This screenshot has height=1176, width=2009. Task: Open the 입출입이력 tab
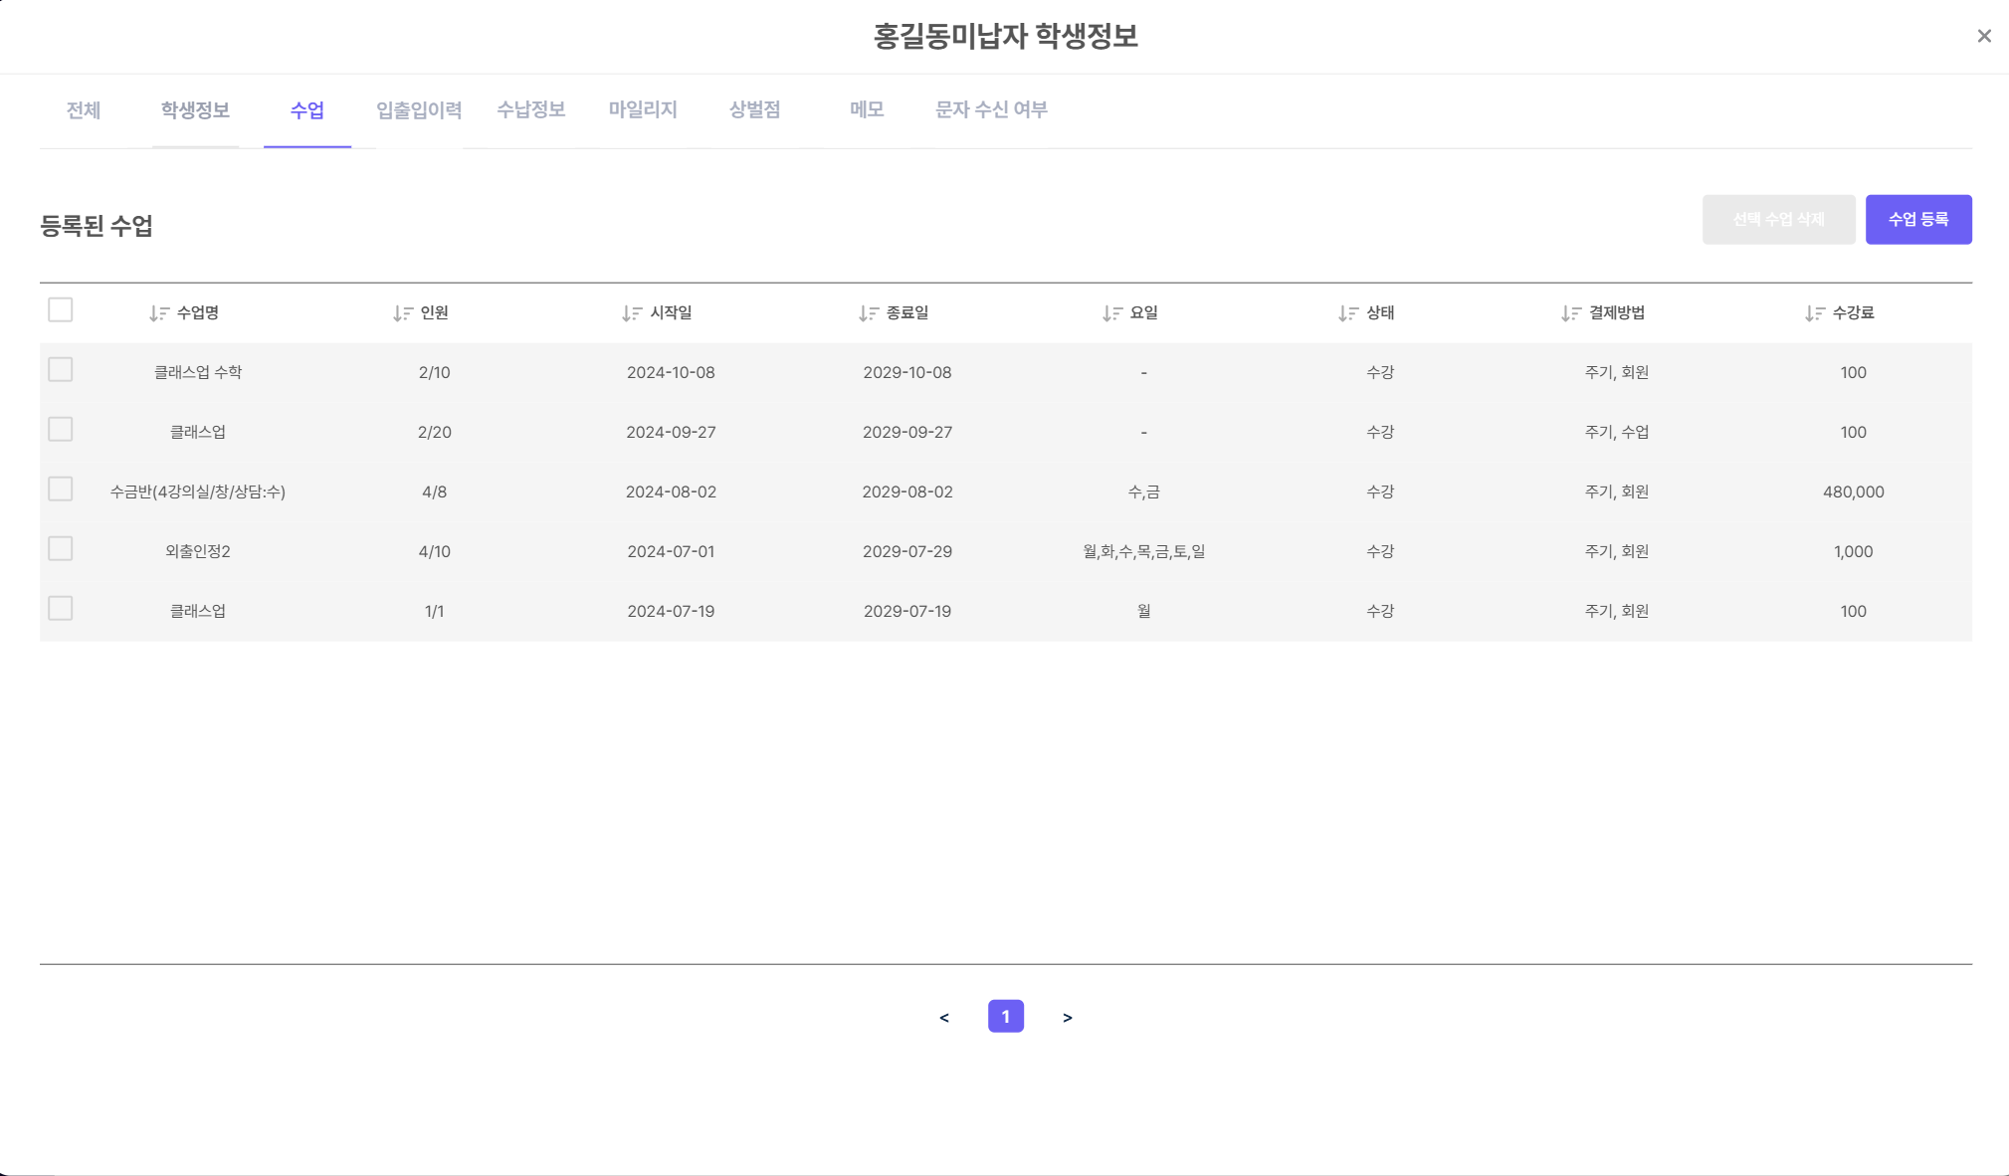[x=419, y=109]
